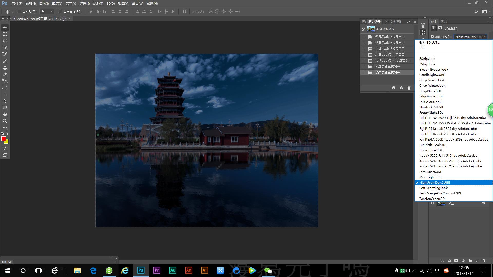
Task: Hide the 背景 layer via eye icon
Action: [x=432, y=203]
